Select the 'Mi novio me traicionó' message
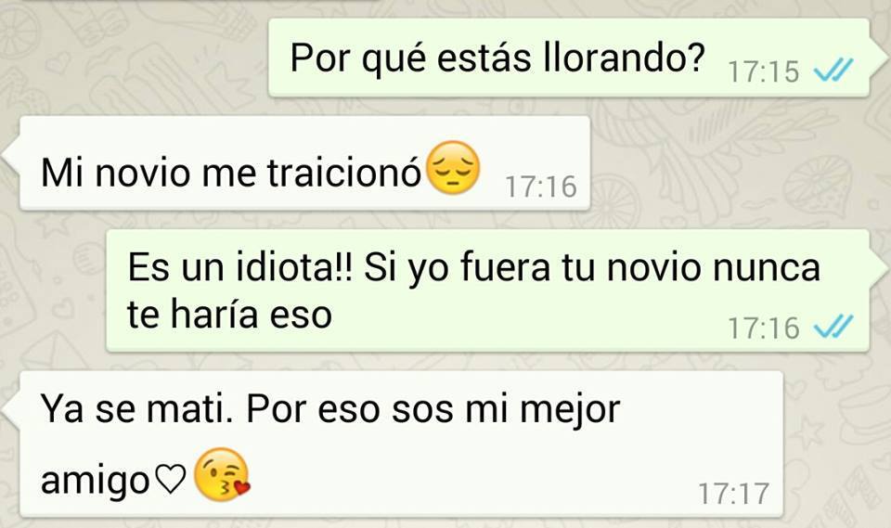Viewport: 891px width, 528px height. point(305,163)
